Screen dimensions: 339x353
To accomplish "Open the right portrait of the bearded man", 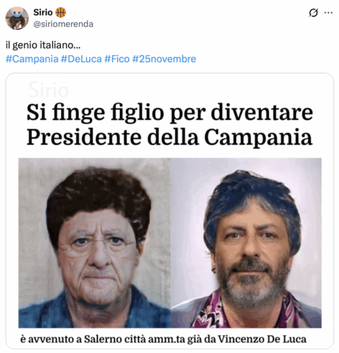I will click(x=246, y=243).
